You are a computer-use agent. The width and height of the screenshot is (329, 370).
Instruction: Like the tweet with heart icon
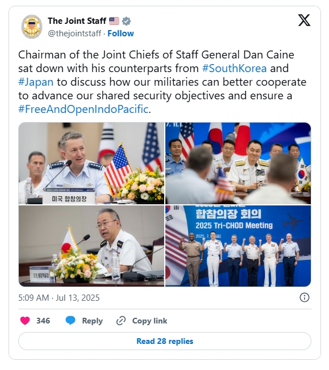pos(25,321)
